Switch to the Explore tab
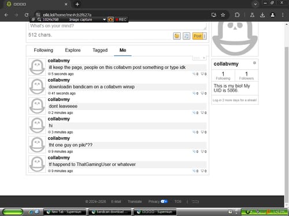Image resolution: width=289 pixels, height=216 pixels. click(x=73, y=50)
